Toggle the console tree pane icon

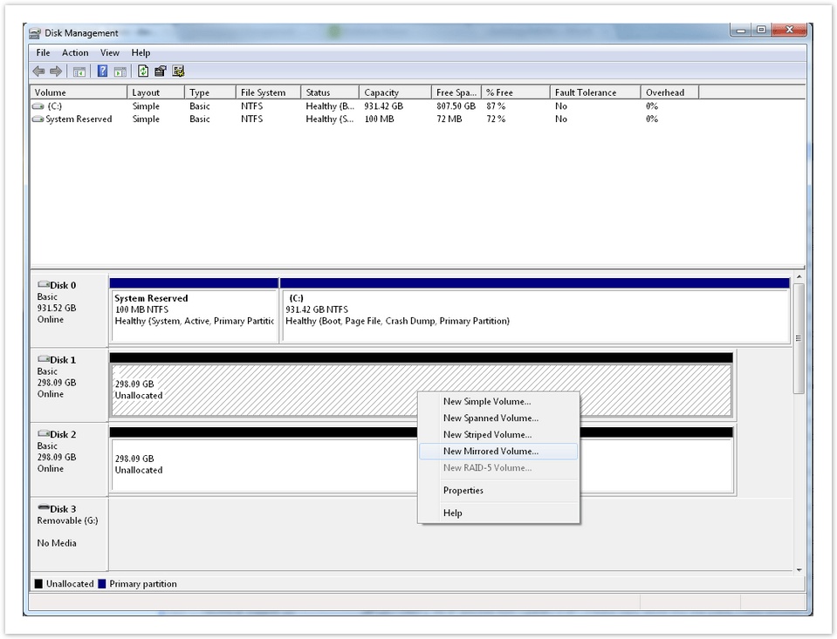coord(79,71)
